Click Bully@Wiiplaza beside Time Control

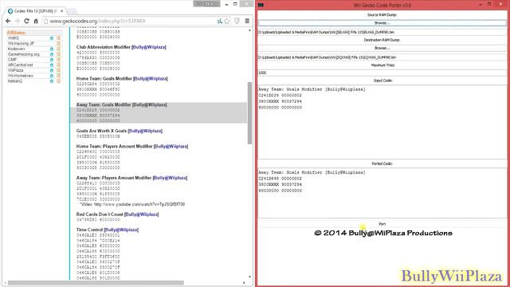coord(121,230)
